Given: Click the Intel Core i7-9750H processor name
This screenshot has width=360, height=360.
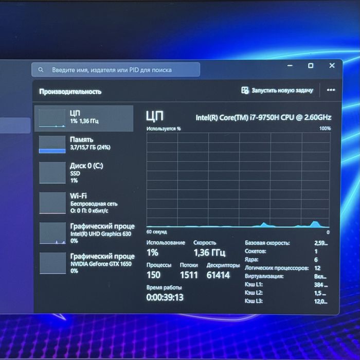Looking at the screenshot, I should [x=263, y=118].
